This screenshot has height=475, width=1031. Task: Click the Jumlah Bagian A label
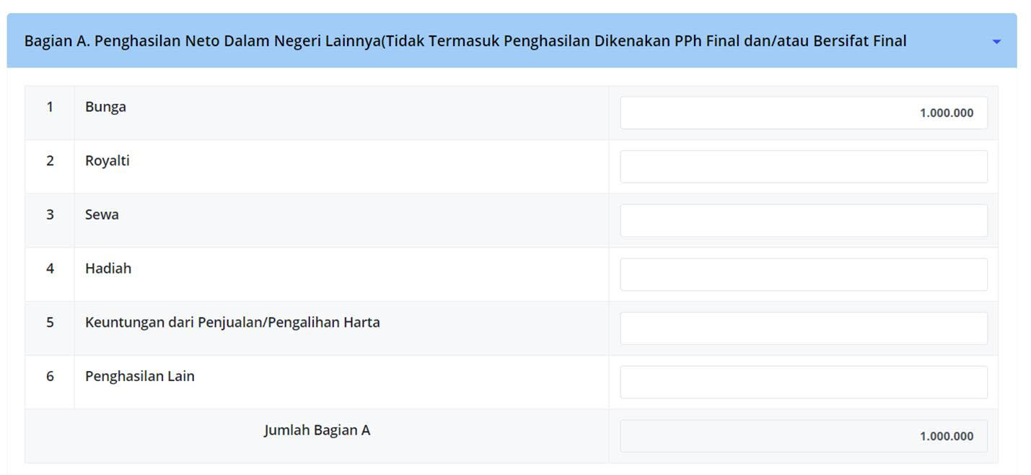pyautogui.click(x=317, y=430)
